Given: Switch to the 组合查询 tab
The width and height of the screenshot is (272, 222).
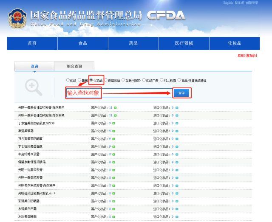Looking at the screenshot, I should pyautogui.click(x=74, y=66).
